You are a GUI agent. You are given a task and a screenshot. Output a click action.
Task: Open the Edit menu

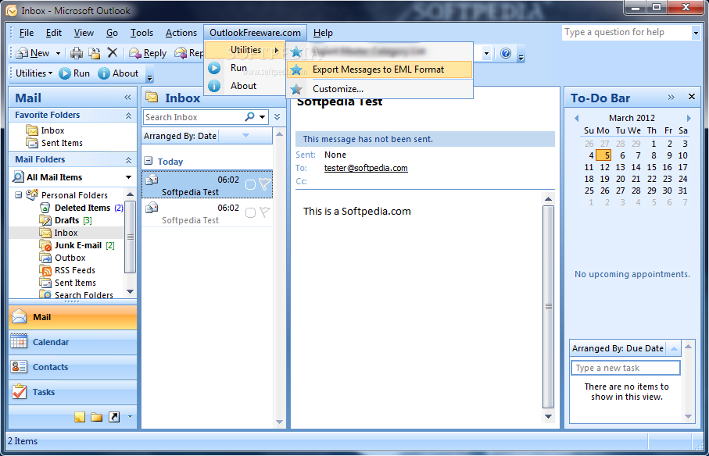click(x=54, y=33)
